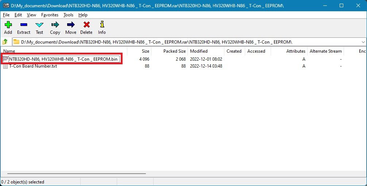This screenshot has width=367, height=186.
Task: Expand the address path dropdown
Action: click(x=363, y=42)
